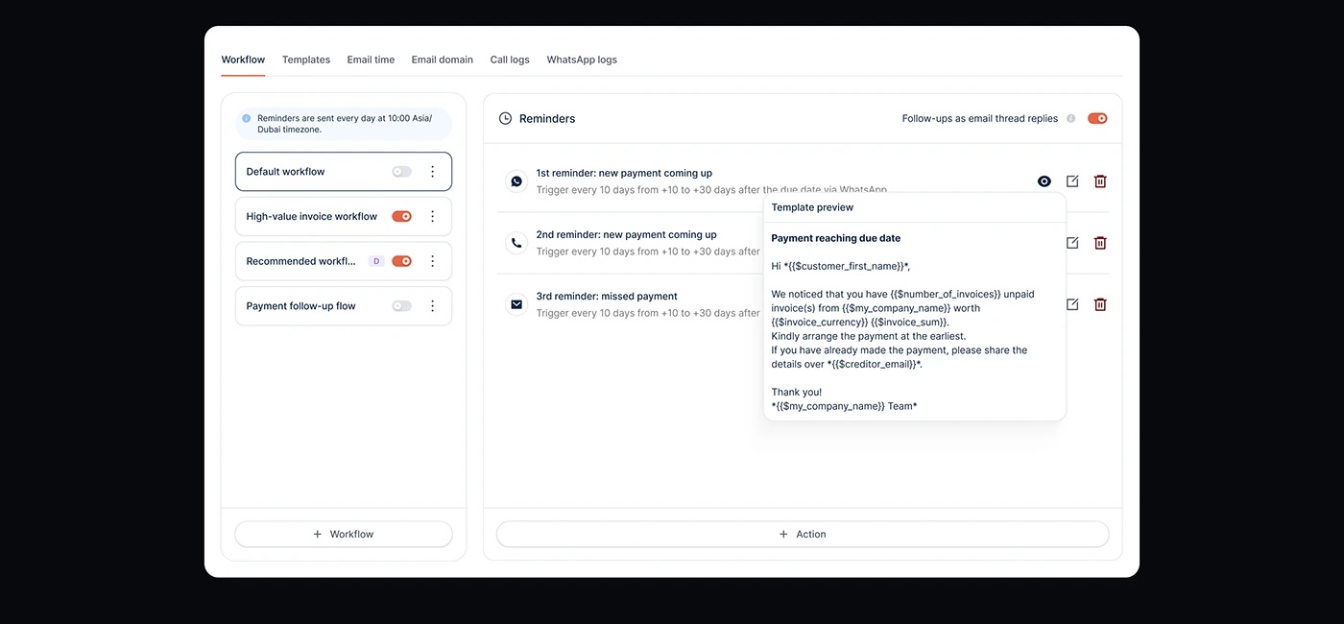
Task: Open High-value invoice workflow options menu
Action: pyautogui.click(x=433, y=217)
